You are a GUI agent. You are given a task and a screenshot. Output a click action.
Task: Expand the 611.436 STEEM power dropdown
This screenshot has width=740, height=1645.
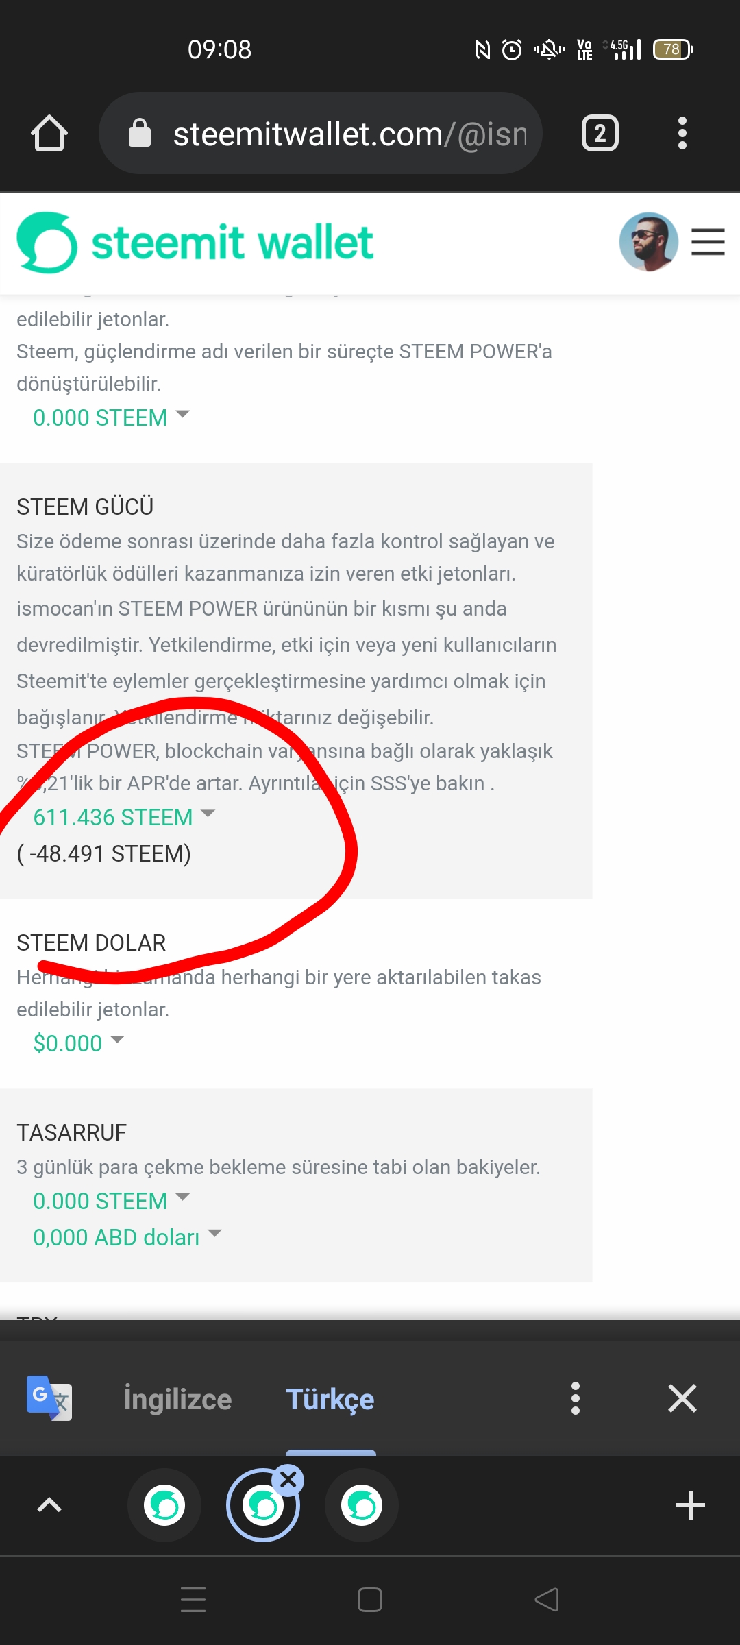pyautogui.click(x=124, y=817)
